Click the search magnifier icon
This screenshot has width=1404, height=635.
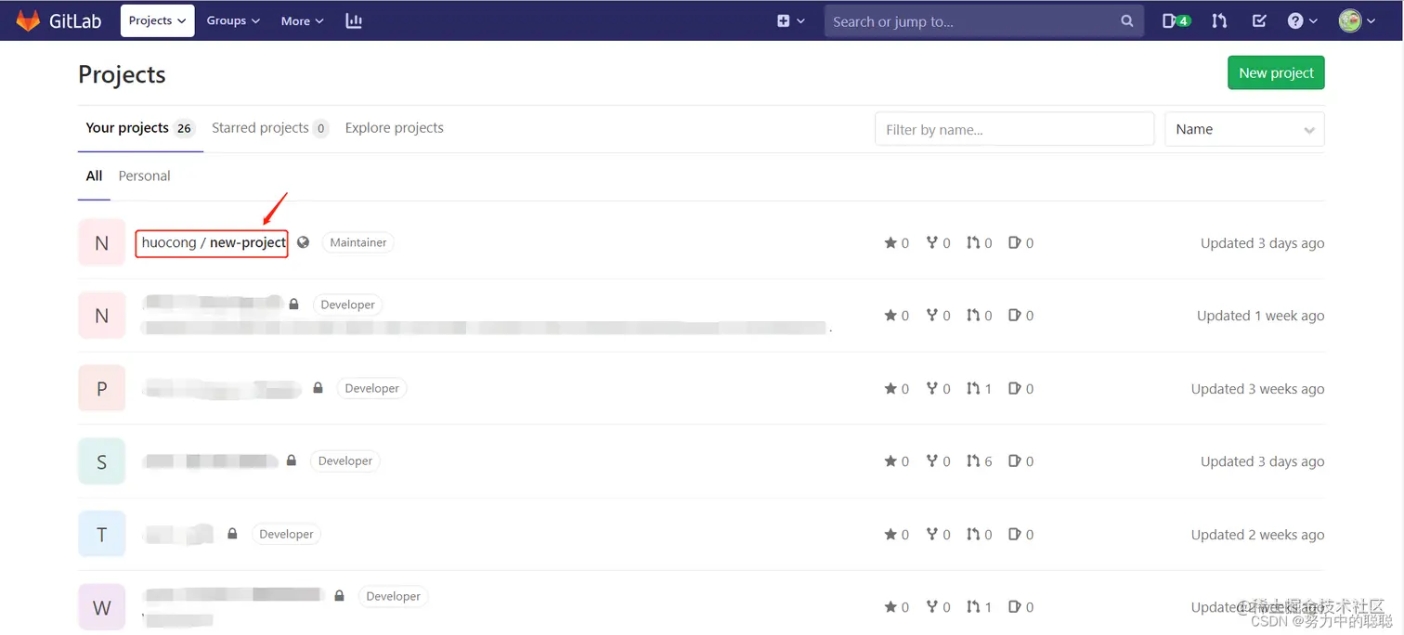(1126, 20)
